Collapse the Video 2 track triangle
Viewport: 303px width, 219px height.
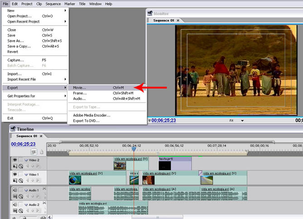(26, 160)
